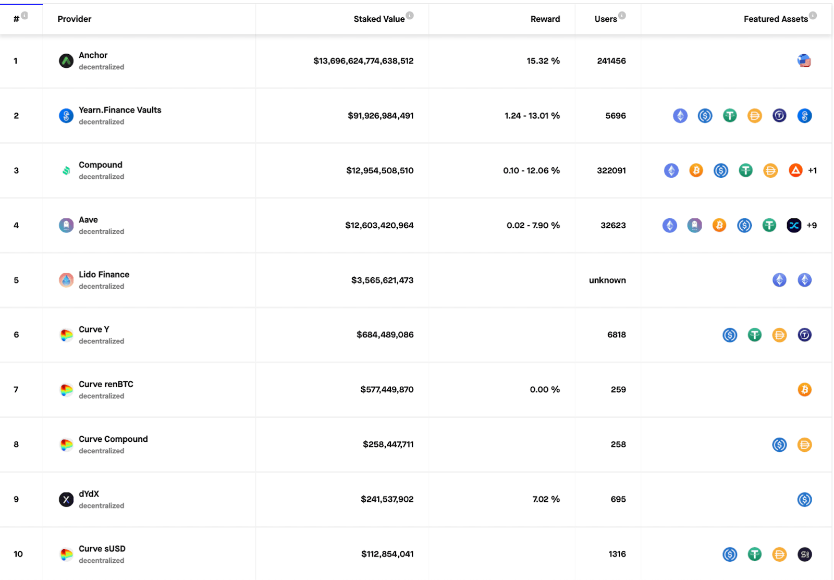Click the Compound protocol logo
834x580 pixels.
(x=66, y=170)
